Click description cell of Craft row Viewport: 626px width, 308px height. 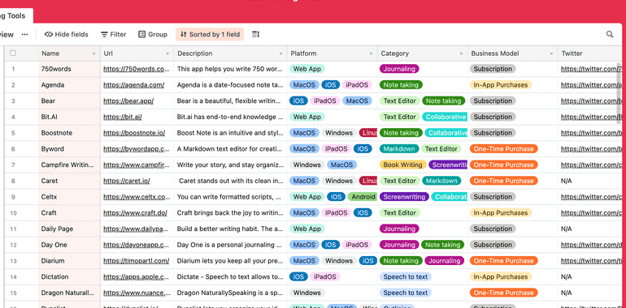tap(230, 213)
